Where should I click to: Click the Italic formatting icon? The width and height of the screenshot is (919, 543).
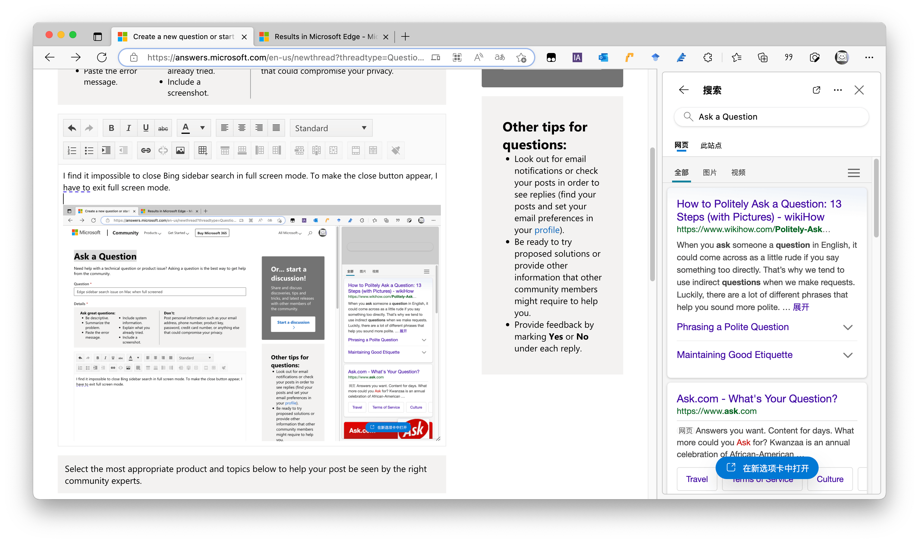point(128,128)
